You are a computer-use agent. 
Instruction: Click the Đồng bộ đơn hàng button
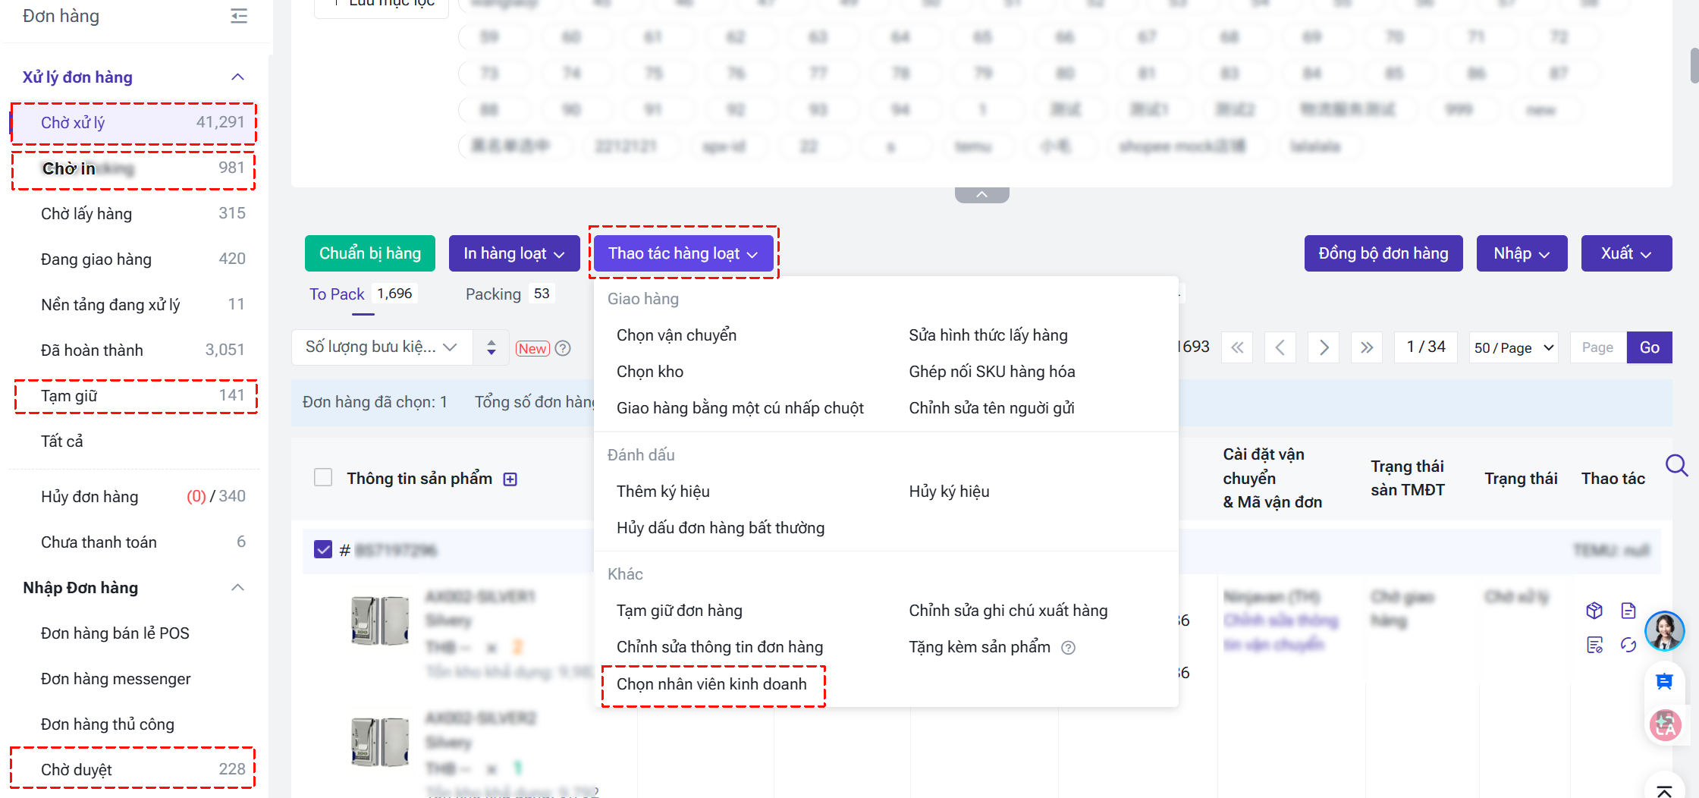[x=1383, y=253]
